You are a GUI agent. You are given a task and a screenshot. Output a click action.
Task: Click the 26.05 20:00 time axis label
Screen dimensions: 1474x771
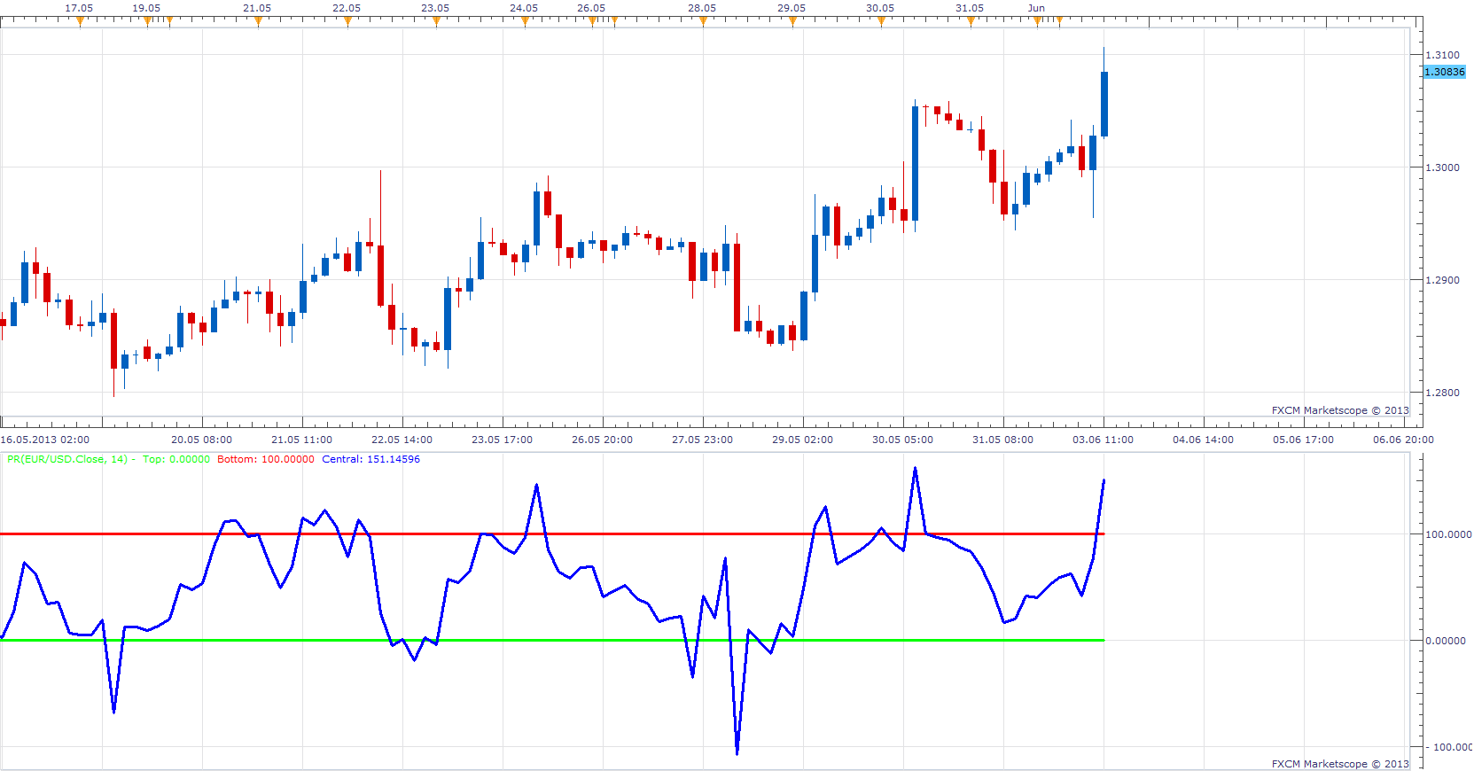click(602, 440)
